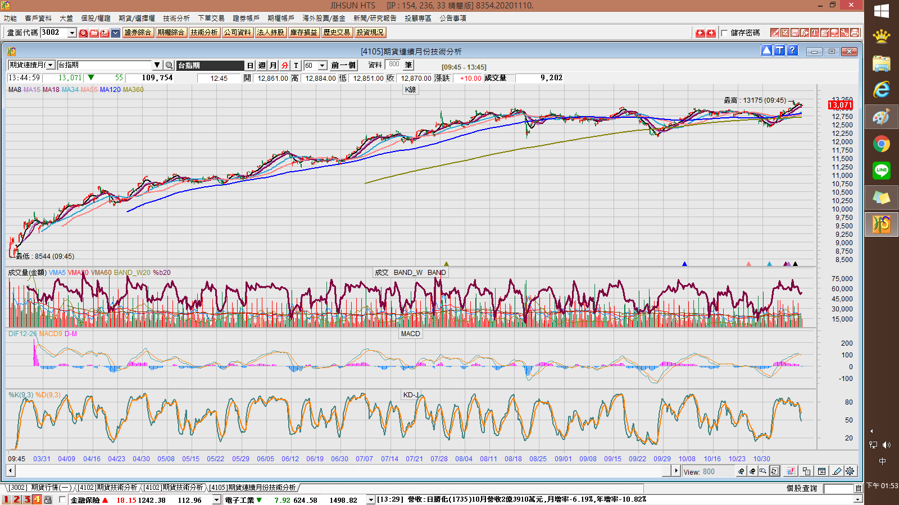Click the blue down-arrow icon in the top toolbar

pyautogui.click(x=116, y=33)
